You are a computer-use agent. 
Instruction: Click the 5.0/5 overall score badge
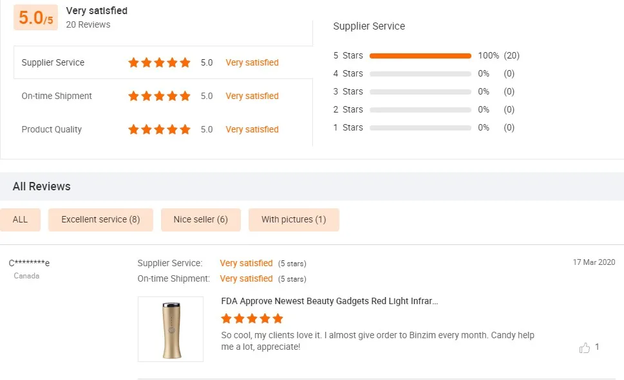tap(36, 17)
